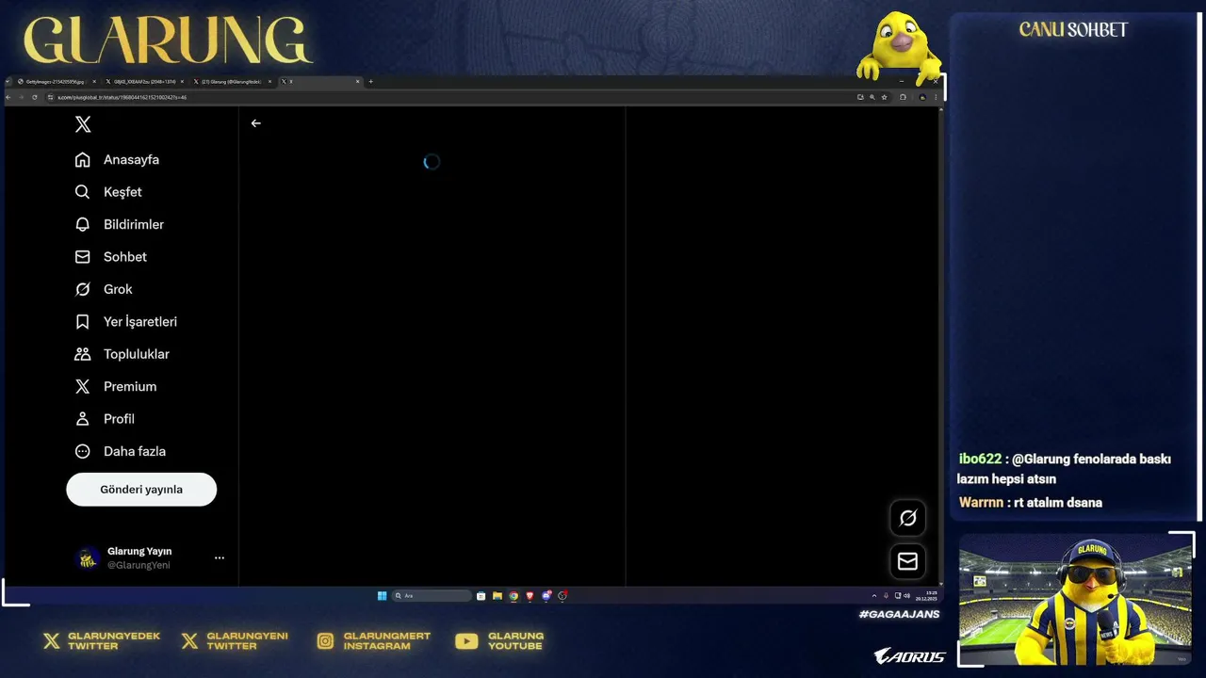The height and width of the screenshot is (678, 1206).
Task: Open the Microsoft Store taskbar icon
Action: pyautogui.click(x=481, y=596)
